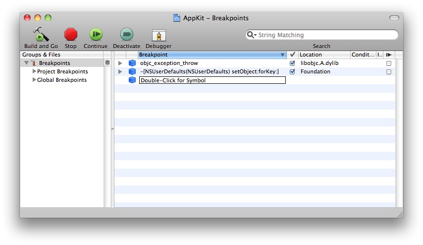Tick the continue checkbox in the libobjc.A.dylib row
The image size is (423, 245).
tap(389, 63)
